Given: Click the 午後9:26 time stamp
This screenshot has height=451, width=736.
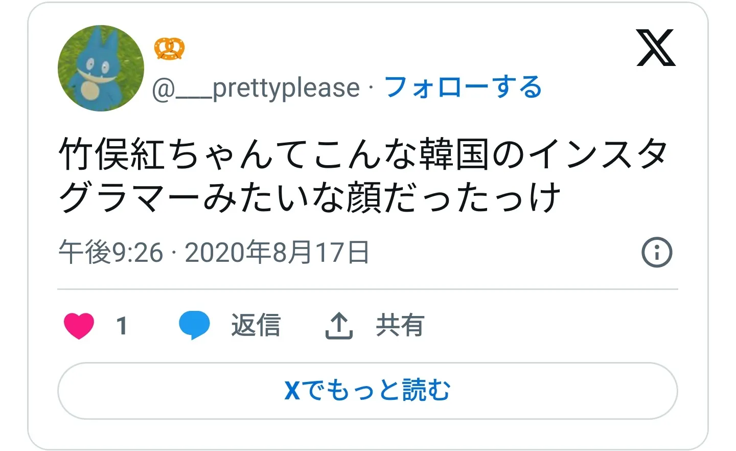Looking at the screenshot, I should point(111,252).
